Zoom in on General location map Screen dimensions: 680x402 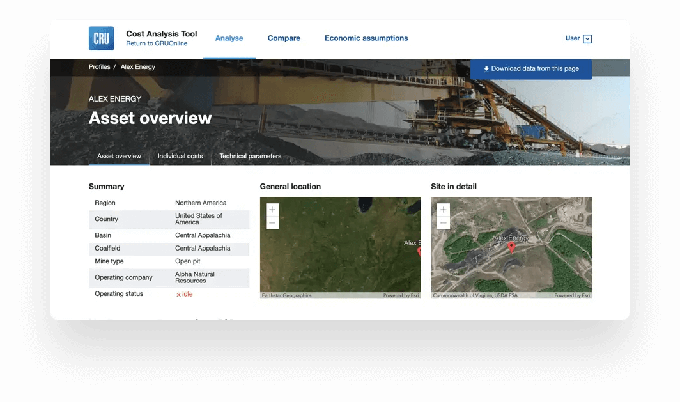pyautogui.click(x=272, y=210)
